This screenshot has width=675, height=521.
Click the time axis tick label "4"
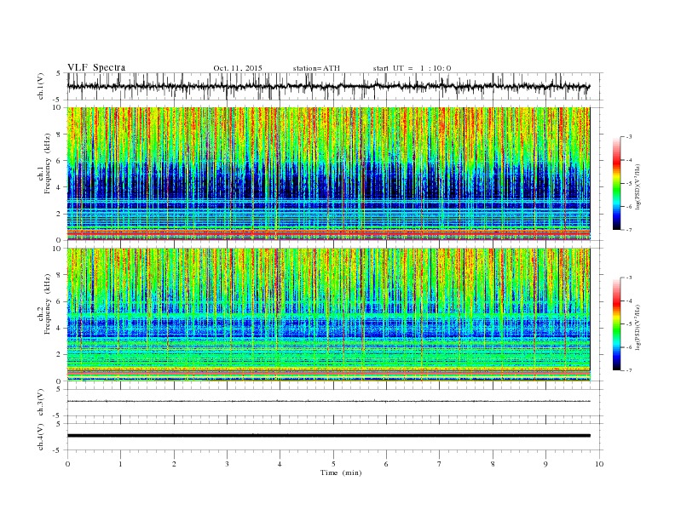click(280, 464)
